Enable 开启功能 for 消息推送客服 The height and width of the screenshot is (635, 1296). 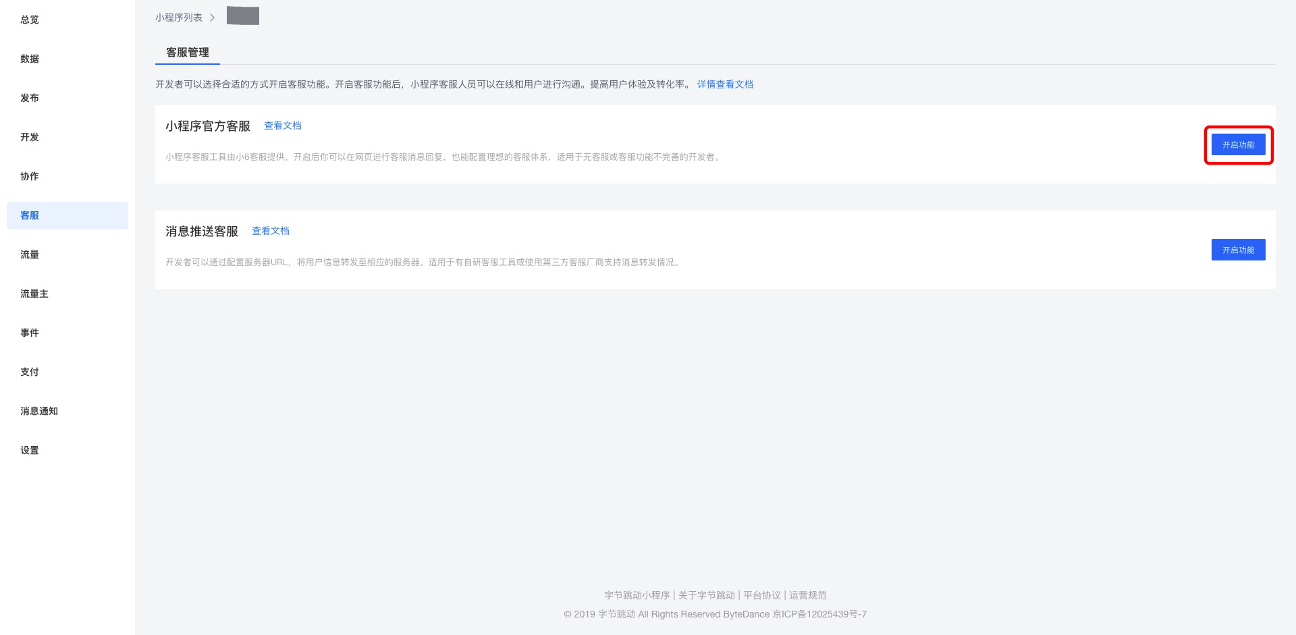[x=1239, y=250]
